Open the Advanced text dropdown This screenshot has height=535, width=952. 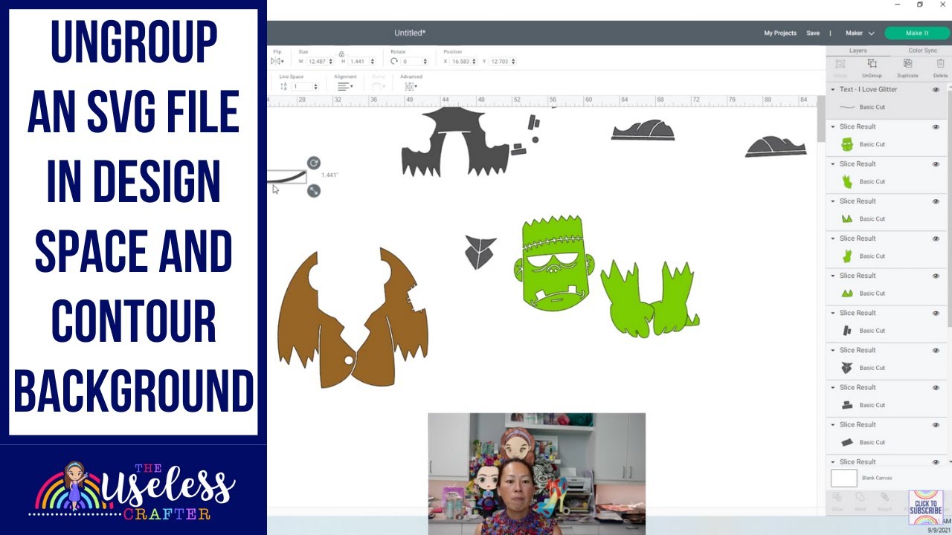pyautogui.click(x=411, y=86)
